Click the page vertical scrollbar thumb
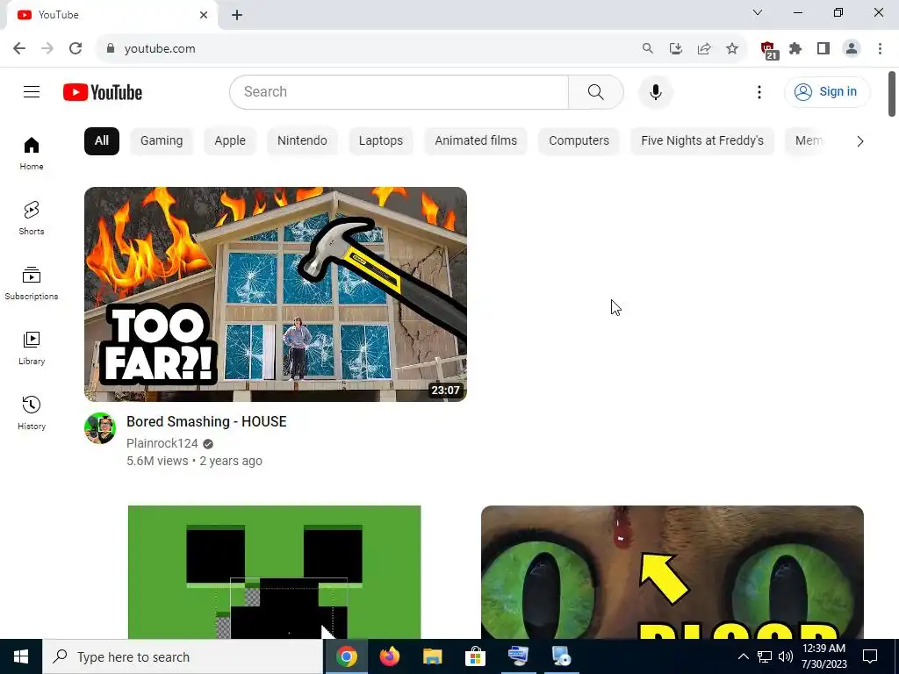This screenshot has width=899, height=674. click(892, 94)
